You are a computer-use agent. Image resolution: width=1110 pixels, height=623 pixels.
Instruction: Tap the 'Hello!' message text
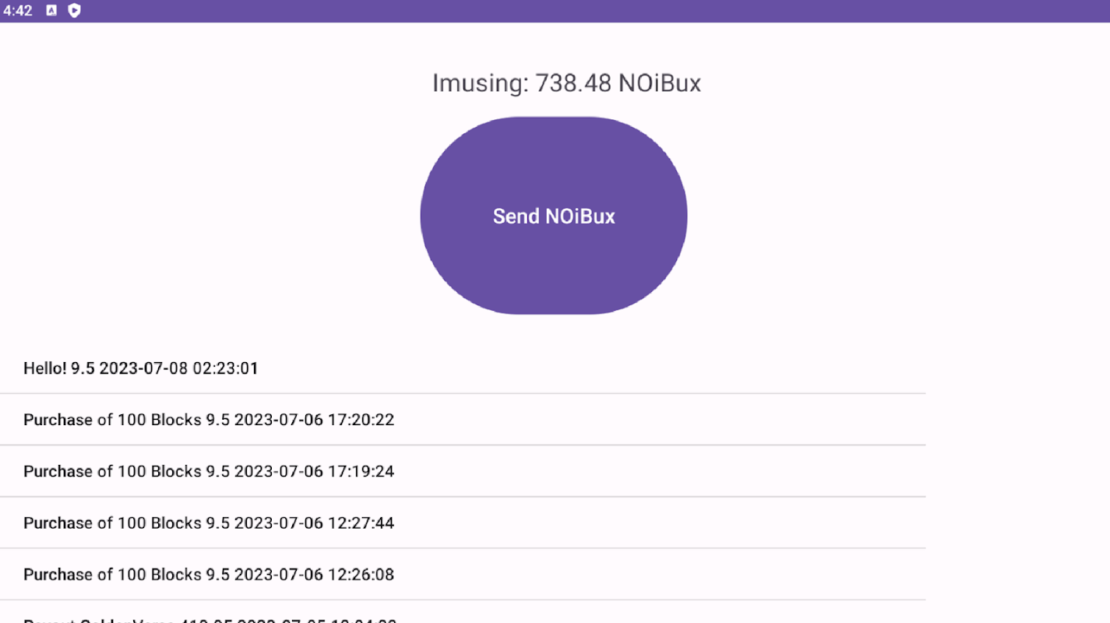(x=44, y=368)
